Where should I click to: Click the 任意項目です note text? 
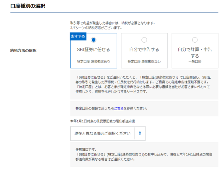(x=86, y=150)
